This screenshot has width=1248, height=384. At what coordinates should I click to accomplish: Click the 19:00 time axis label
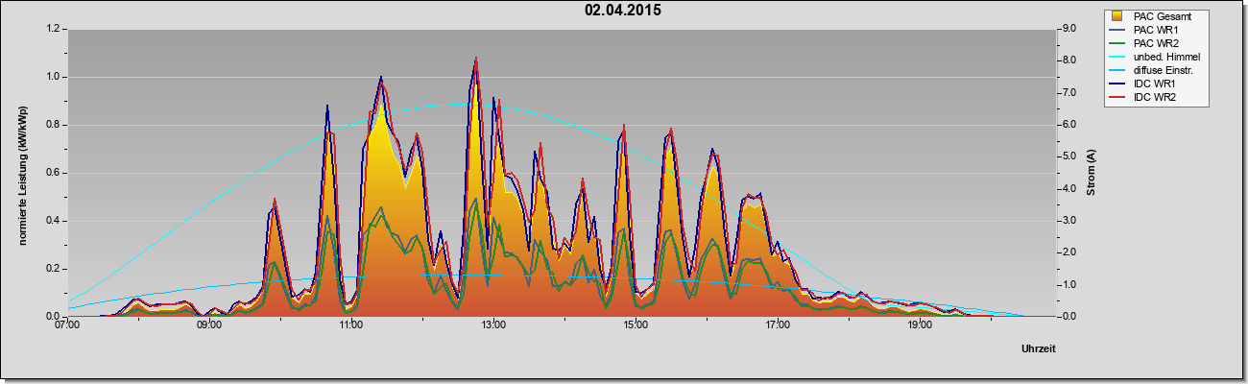pos(920,325)
